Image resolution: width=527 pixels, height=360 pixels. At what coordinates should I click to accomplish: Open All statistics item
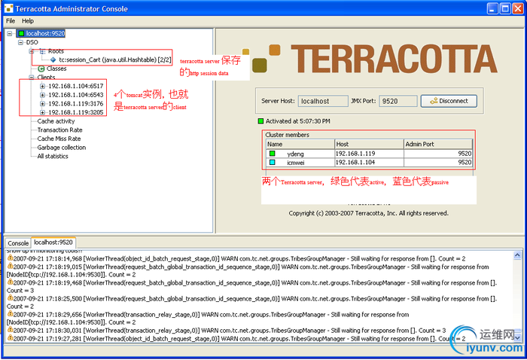coord(53,156)
